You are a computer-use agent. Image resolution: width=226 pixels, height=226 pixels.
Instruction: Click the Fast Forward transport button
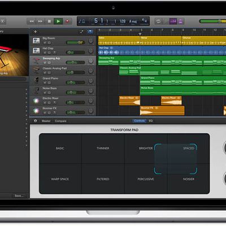click(40, 21)
